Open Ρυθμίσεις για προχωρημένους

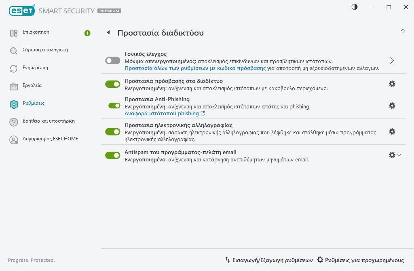pos(360,260)
